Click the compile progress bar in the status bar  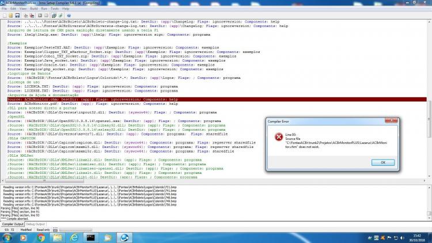(x=76, y=230)
